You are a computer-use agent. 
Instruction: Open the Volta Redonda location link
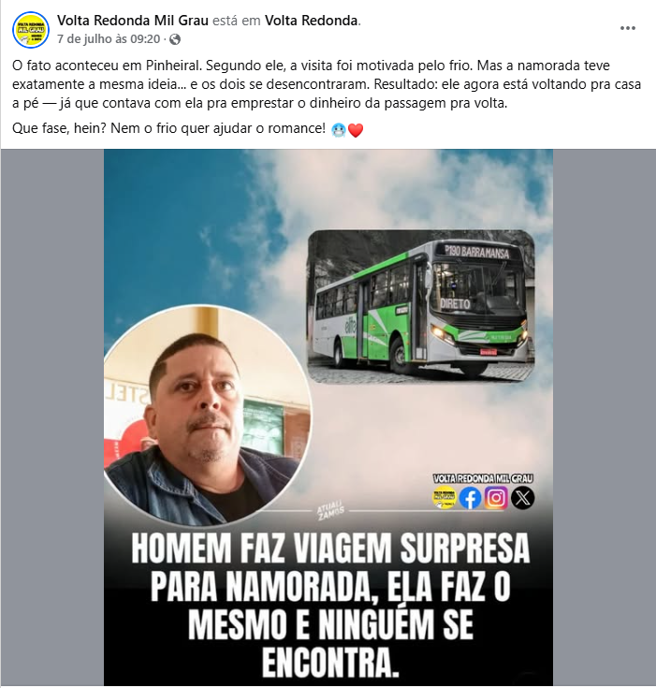click(312, 21)
